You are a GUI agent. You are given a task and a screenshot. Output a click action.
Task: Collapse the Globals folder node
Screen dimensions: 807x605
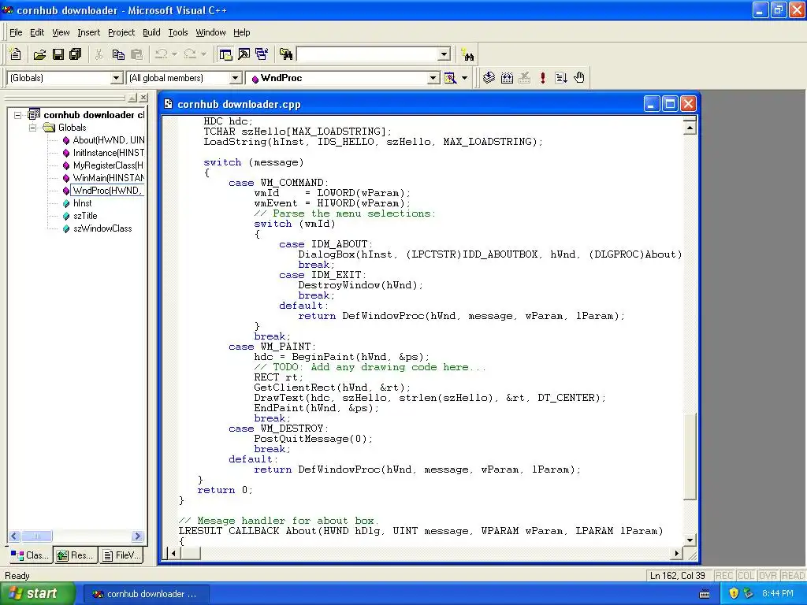pyautogui.click(x=33, y=128)
